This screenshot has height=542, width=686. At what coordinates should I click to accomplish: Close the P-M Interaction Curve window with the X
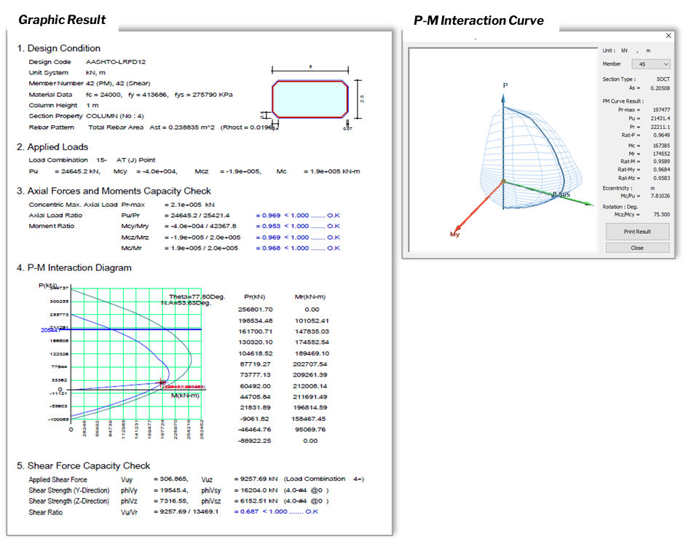[669, 35]
